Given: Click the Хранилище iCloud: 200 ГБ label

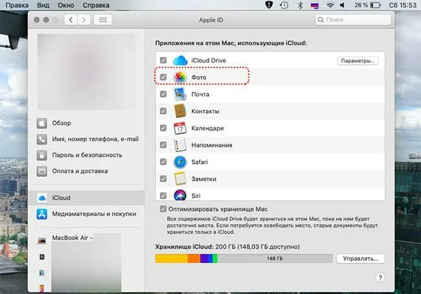Looking at the screenshot, I should pos(227,247).
